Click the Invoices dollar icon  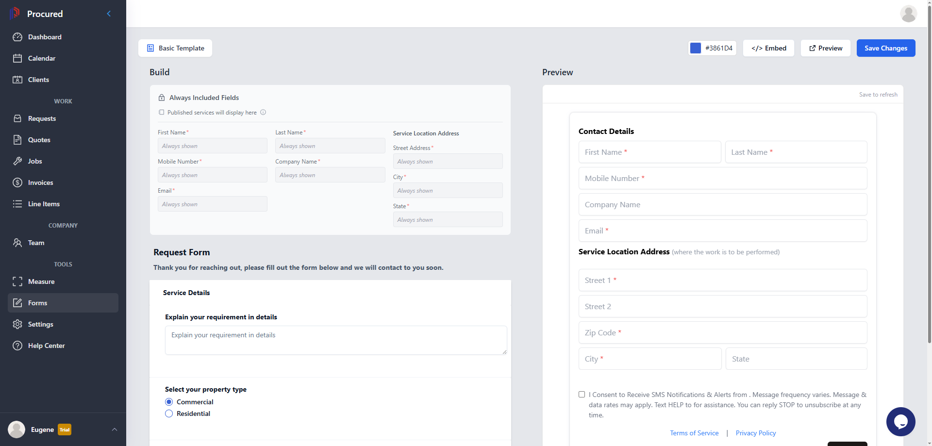point(17,182)
